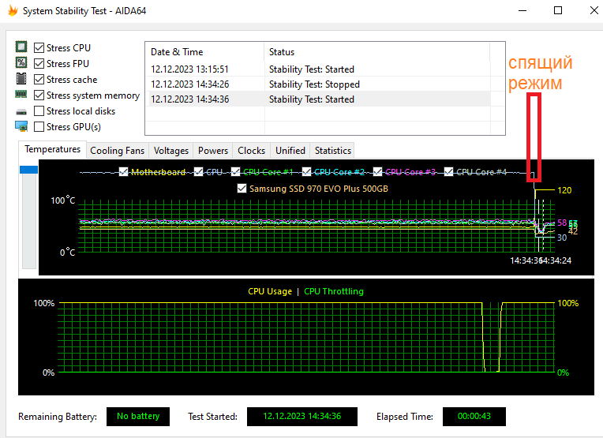Image resolution: width=603 pixels, height=438 pixels.
Task: Click the 120 temperature value on graph
Action: coord(564,190)
